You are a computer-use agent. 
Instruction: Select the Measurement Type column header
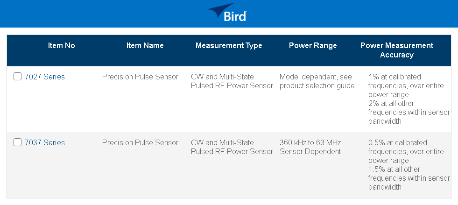[229, 46]
